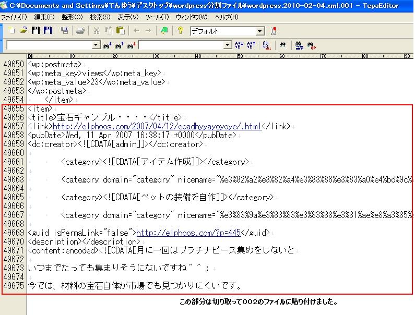Screen dimensions: 415x315
Task: Click line number 49675 in the gutter
Action: pyautogui.click(x=14, y=286)
